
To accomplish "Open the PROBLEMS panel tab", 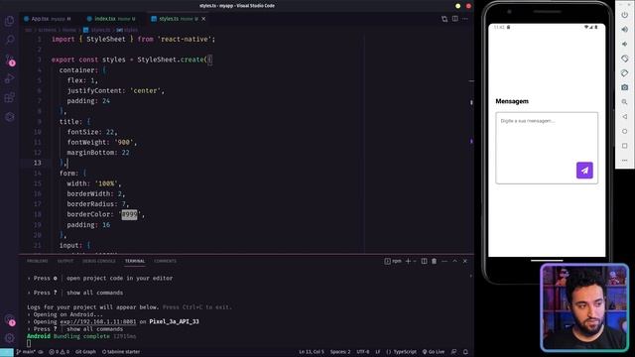I will pos(38,261).
